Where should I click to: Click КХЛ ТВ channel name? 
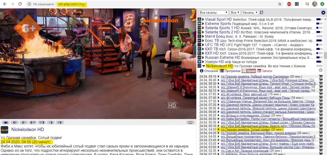coord(212,49)
